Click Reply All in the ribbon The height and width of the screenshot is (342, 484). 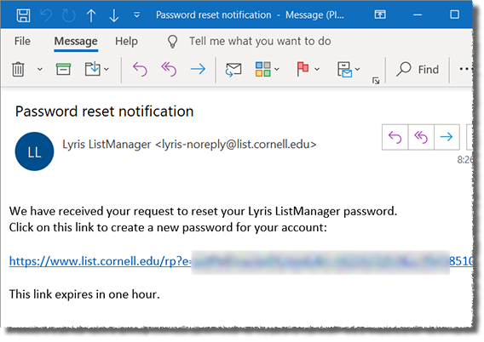click(x=169, y=69)
